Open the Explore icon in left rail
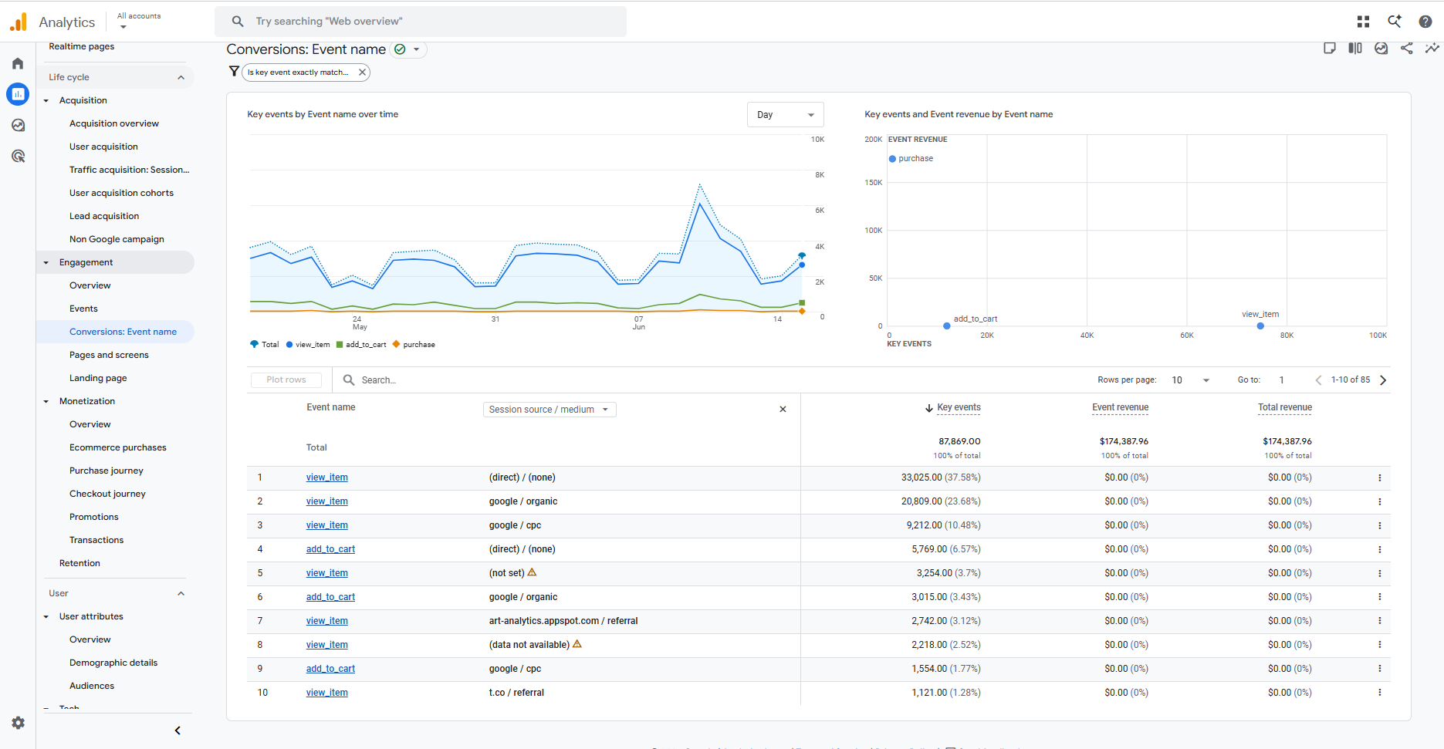This screenshot has height=749, width=1444. tap(18, 125)
